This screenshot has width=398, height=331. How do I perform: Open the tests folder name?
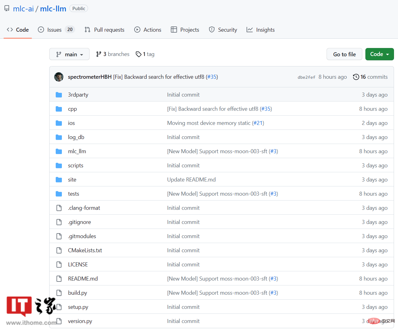[74, 194]
